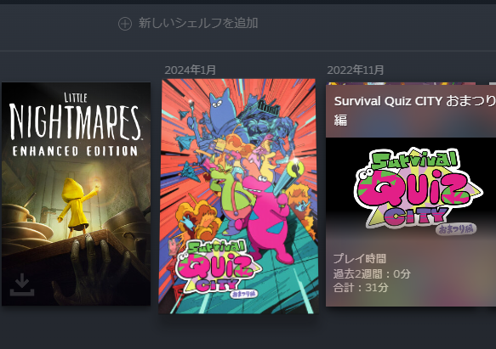Click the 2022年11月 date heading
This screenshot has height=349, width=496.
pyautogui.click(x=356, y=70)
